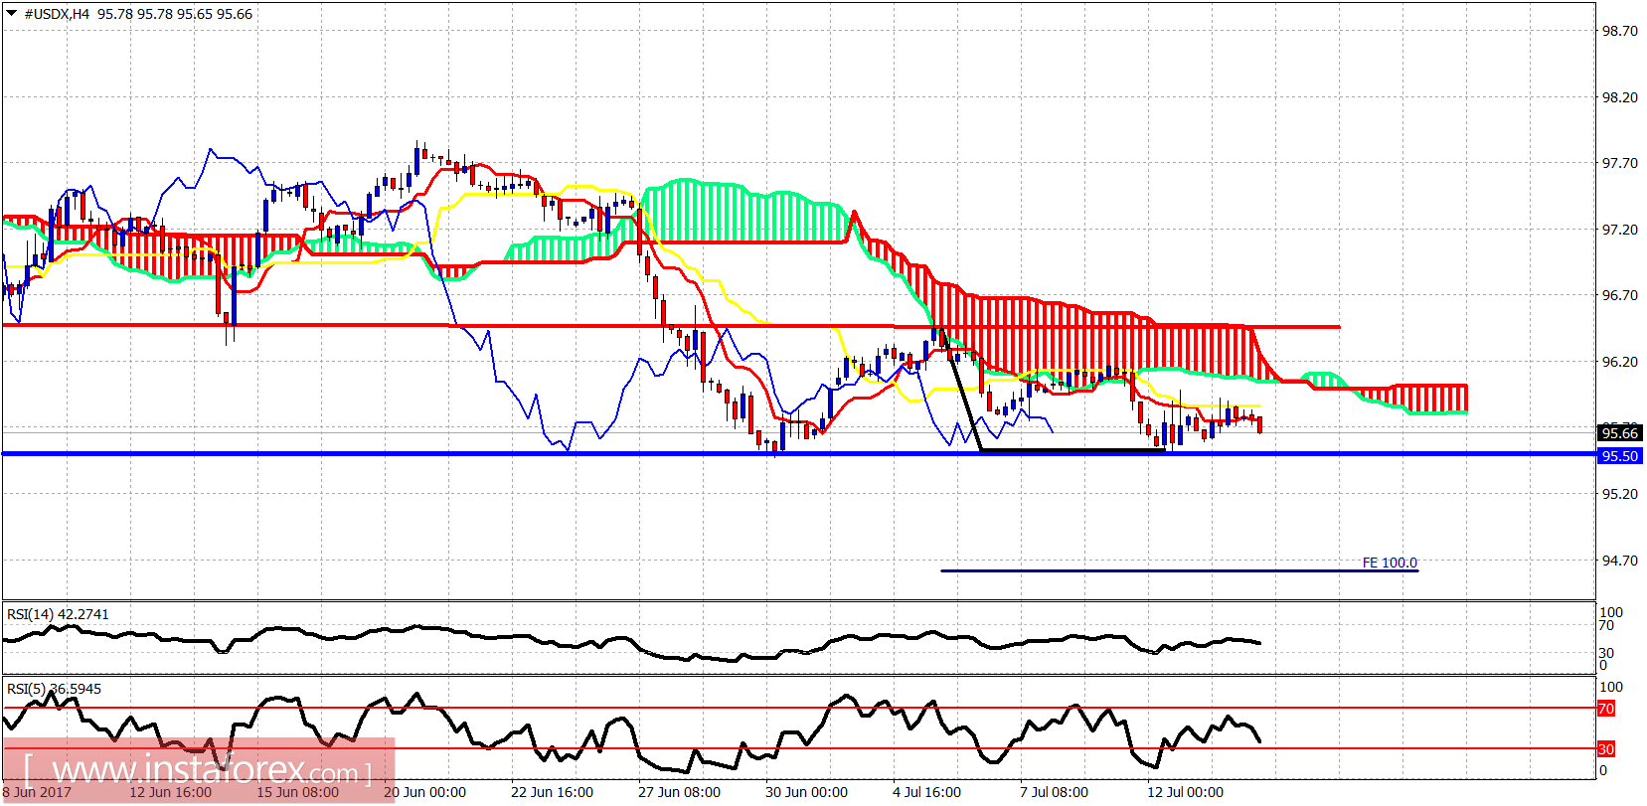Select the #USDX,H4 chart symbol title
The height and width of the screenshot is (806, 1647).
click(x=57, y=14)
